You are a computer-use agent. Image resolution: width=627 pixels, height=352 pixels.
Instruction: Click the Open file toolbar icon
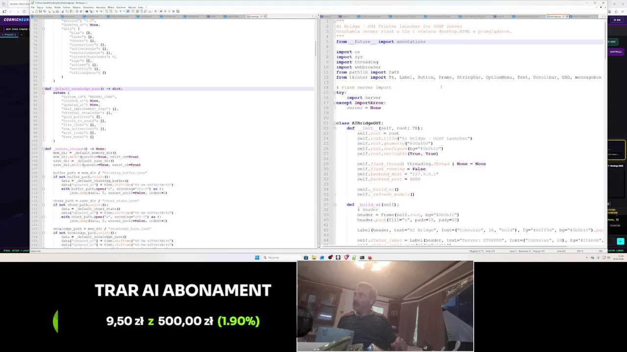(36, 11)
